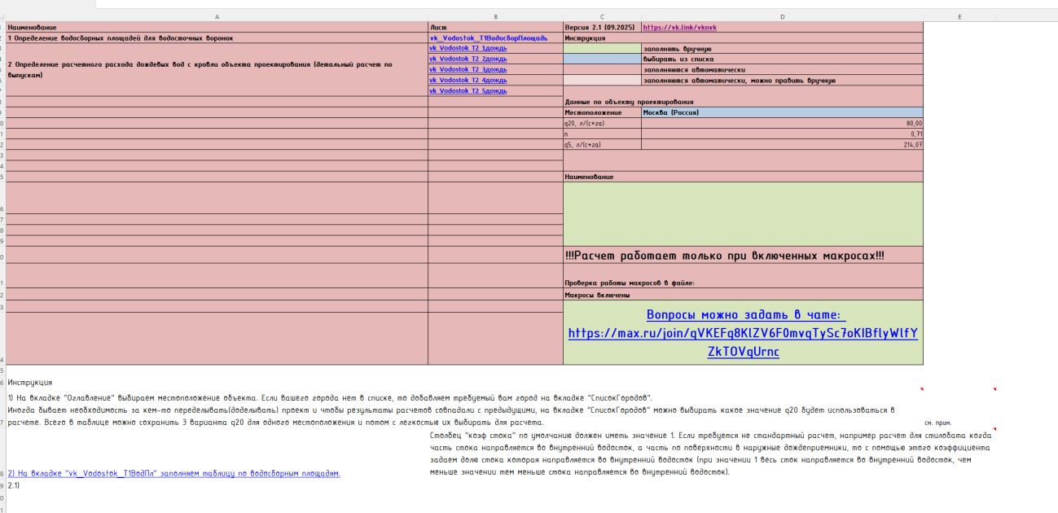Screen dimensions: 1058x513
Task: Click 'выбирать из списка' legend text
Action: pos(678,59)
